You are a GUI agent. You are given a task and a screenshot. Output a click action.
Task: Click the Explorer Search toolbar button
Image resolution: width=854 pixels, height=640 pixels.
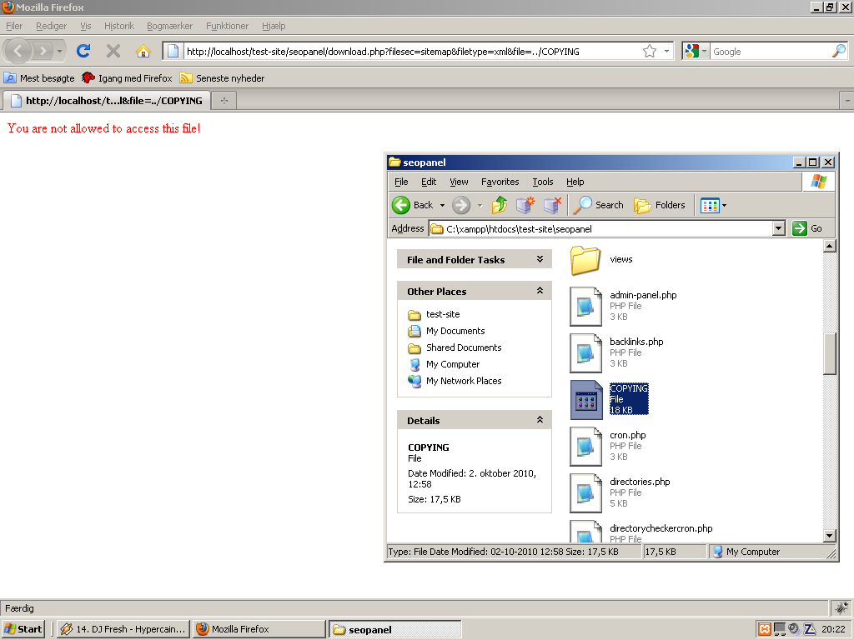click(598, 205)
